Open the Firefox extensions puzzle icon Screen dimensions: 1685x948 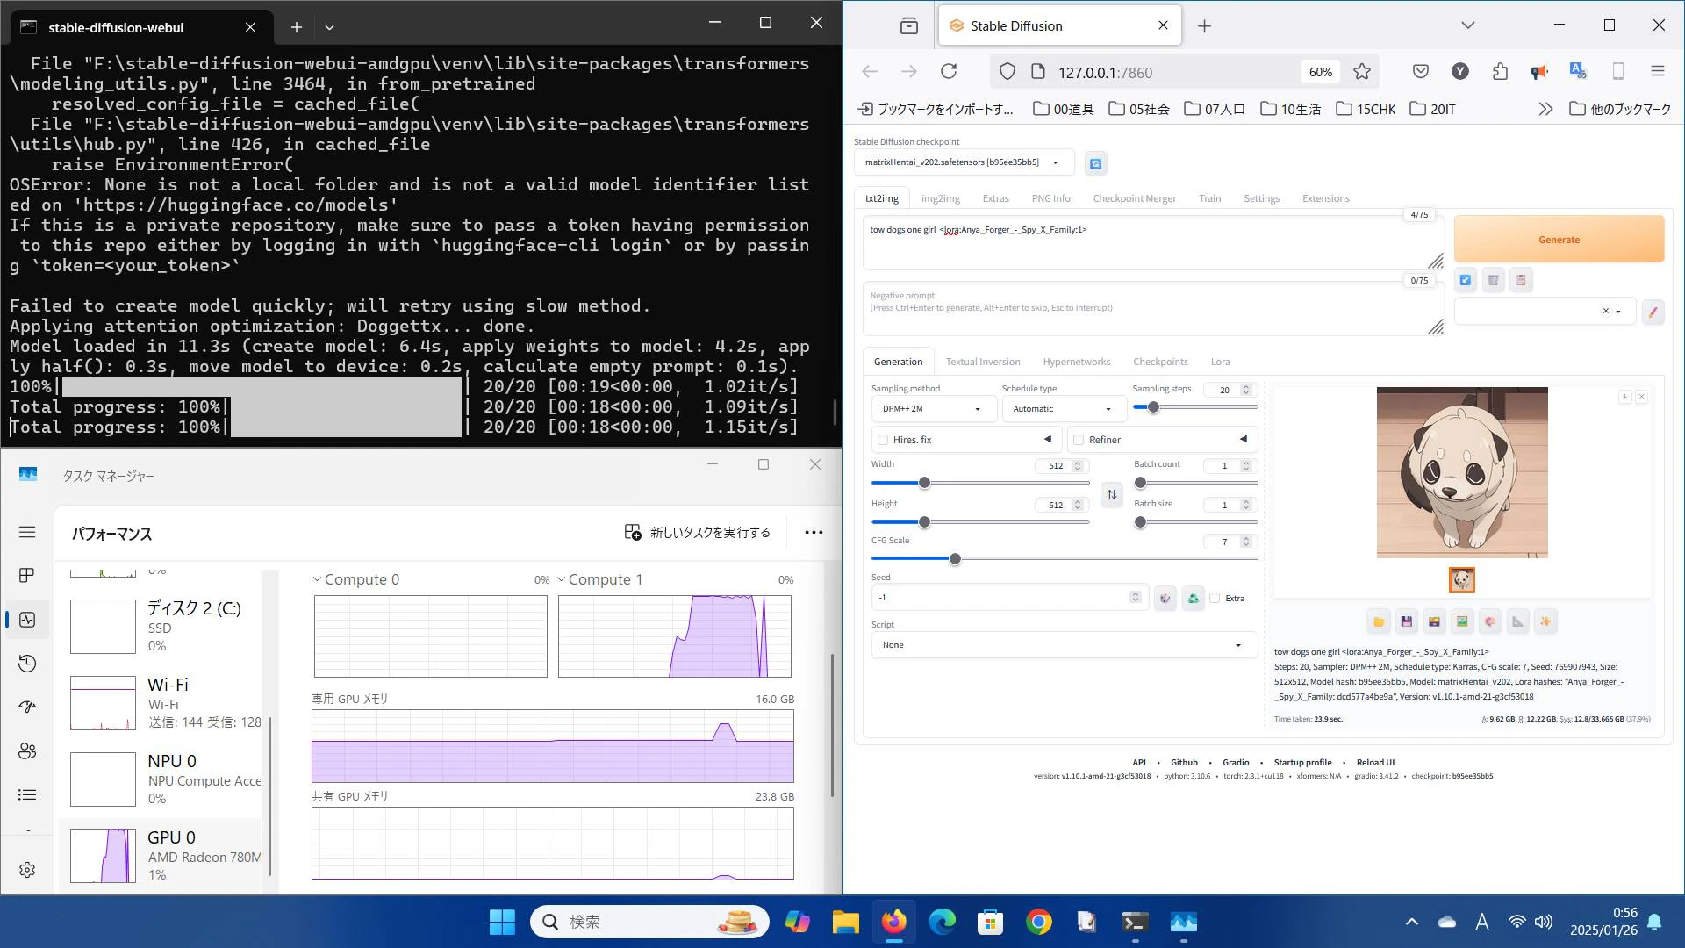[1500, 72]
